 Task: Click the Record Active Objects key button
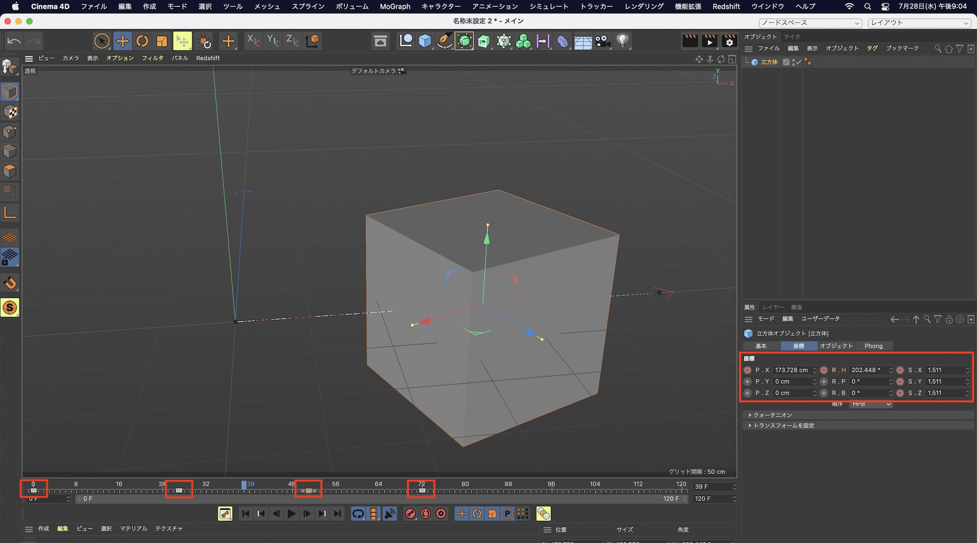[410, 514]
